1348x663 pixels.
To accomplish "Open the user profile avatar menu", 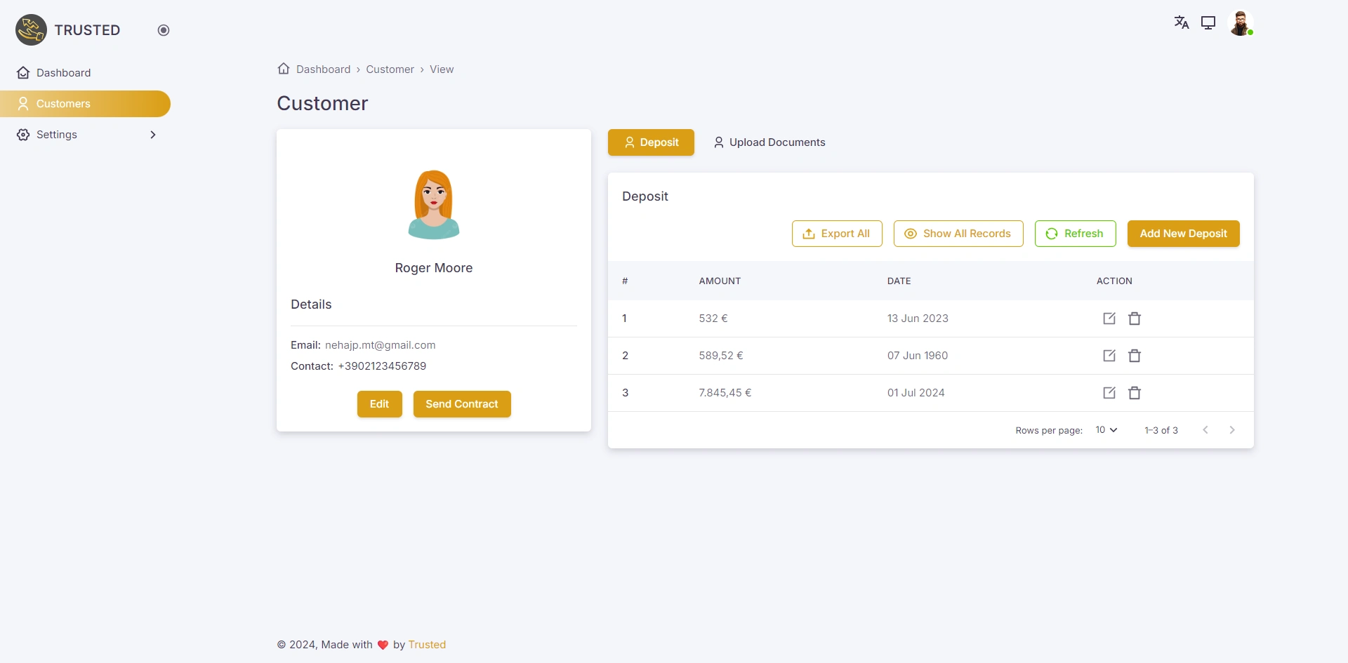I will (1241, 23).
